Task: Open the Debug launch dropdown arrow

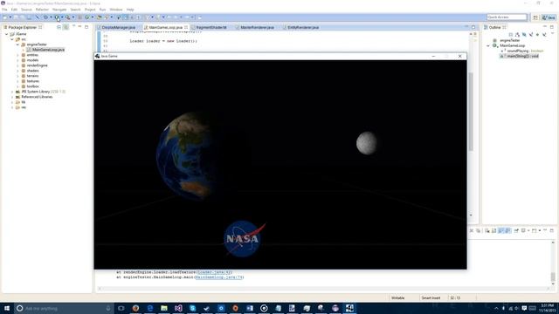Action: click(x=51, y=17)
